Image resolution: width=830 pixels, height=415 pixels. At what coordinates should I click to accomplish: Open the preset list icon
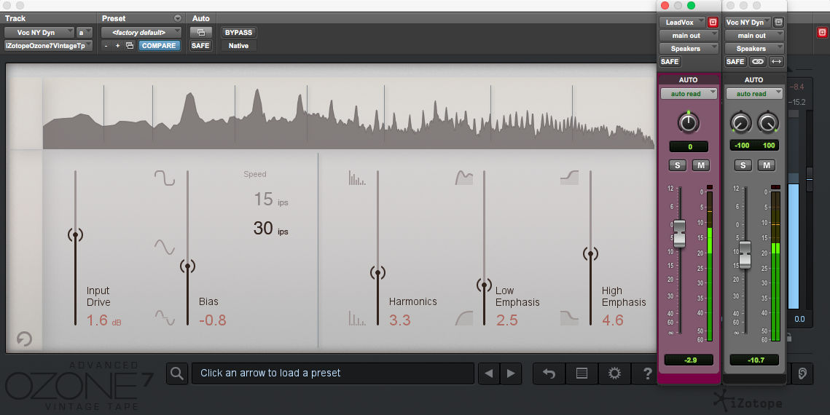point(582,373)
